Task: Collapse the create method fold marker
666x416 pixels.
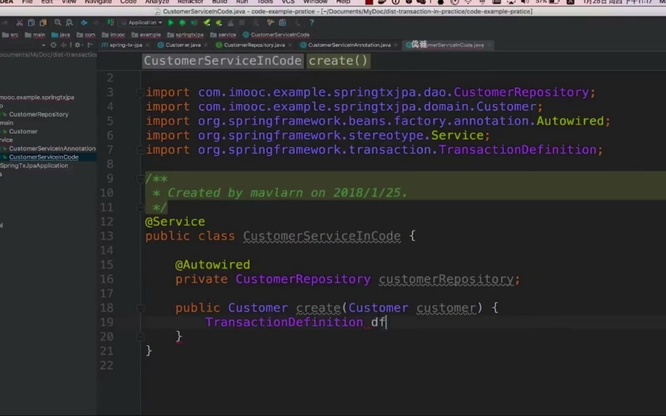Action: pyautogui.click(x=140, y=308)
